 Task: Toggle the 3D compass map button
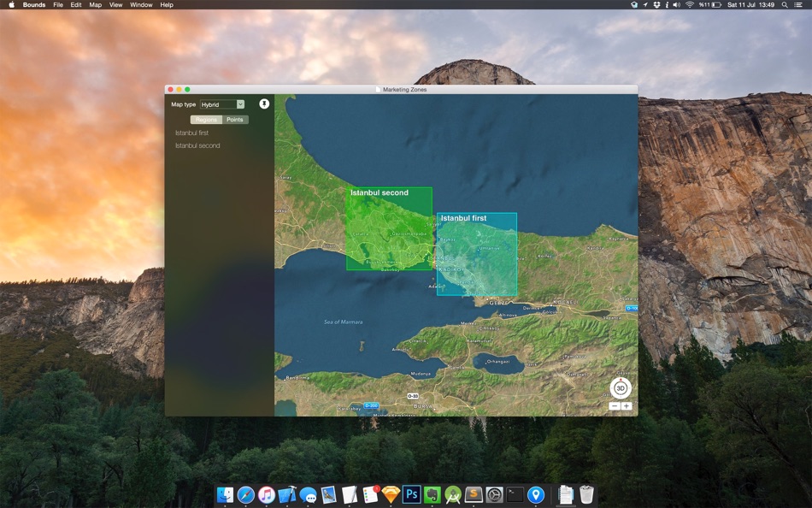coord(621,388)
